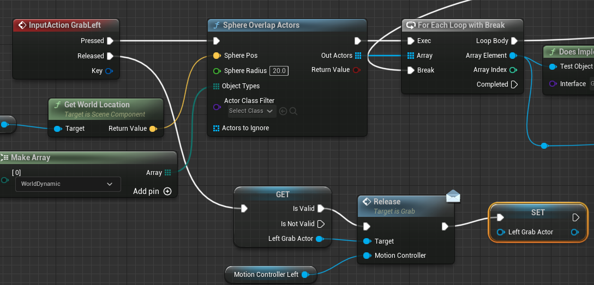Click the Actors to Ignore array pin
594x285 pixels.
coord(216,128)
